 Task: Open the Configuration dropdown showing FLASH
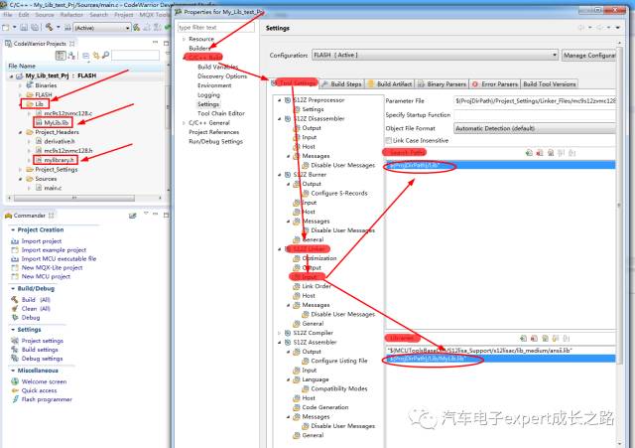[435, 55]
